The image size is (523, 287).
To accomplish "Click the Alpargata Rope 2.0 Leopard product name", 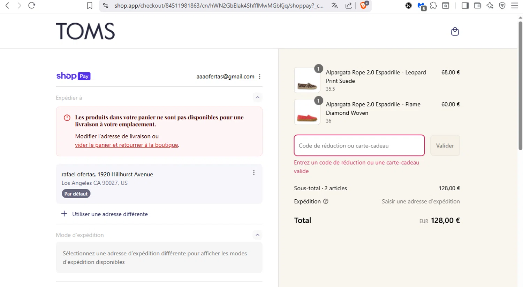I will point(376,77).
